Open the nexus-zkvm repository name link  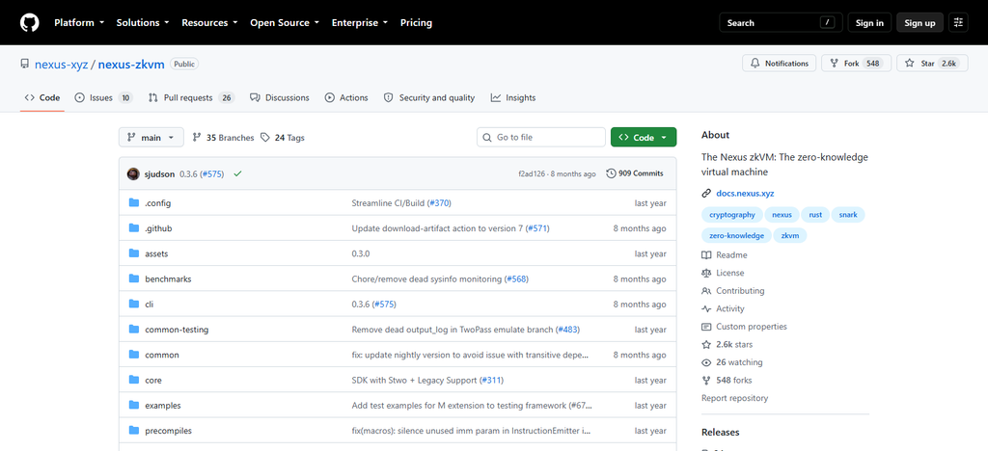[x=131, y=65]
